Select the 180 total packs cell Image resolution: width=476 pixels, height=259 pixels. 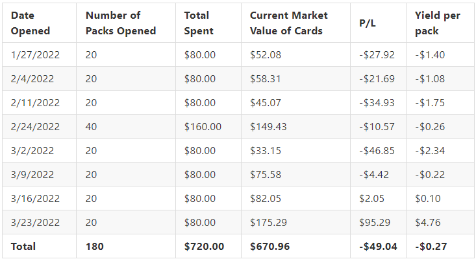click(x=94, y=246)
